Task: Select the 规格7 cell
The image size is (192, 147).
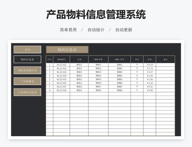Action: pos(119,87)
